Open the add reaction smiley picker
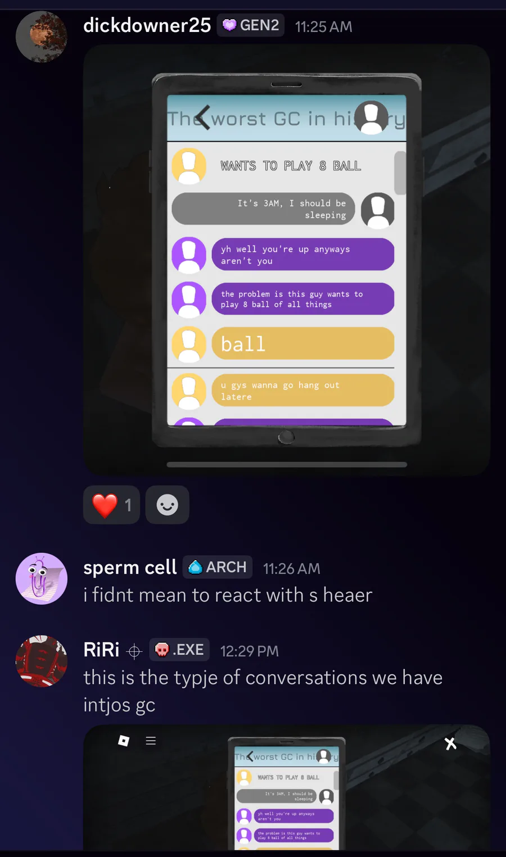Image resolution: width=506 pixels, height=857 pixels. 167,505
